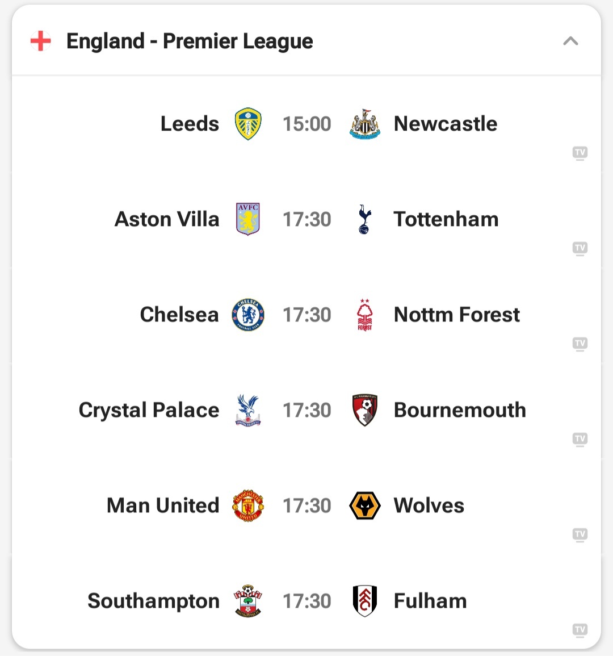The height and width of the screenshot is (656, 613).
Task: Click TV icon for Aston Villa match
Action: click(x=580, y=248)
